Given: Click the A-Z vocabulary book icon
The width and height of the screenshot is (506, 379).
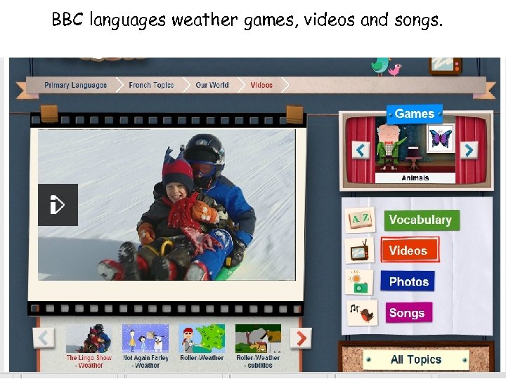Looking at the screenshot, I should click(360, 220).
